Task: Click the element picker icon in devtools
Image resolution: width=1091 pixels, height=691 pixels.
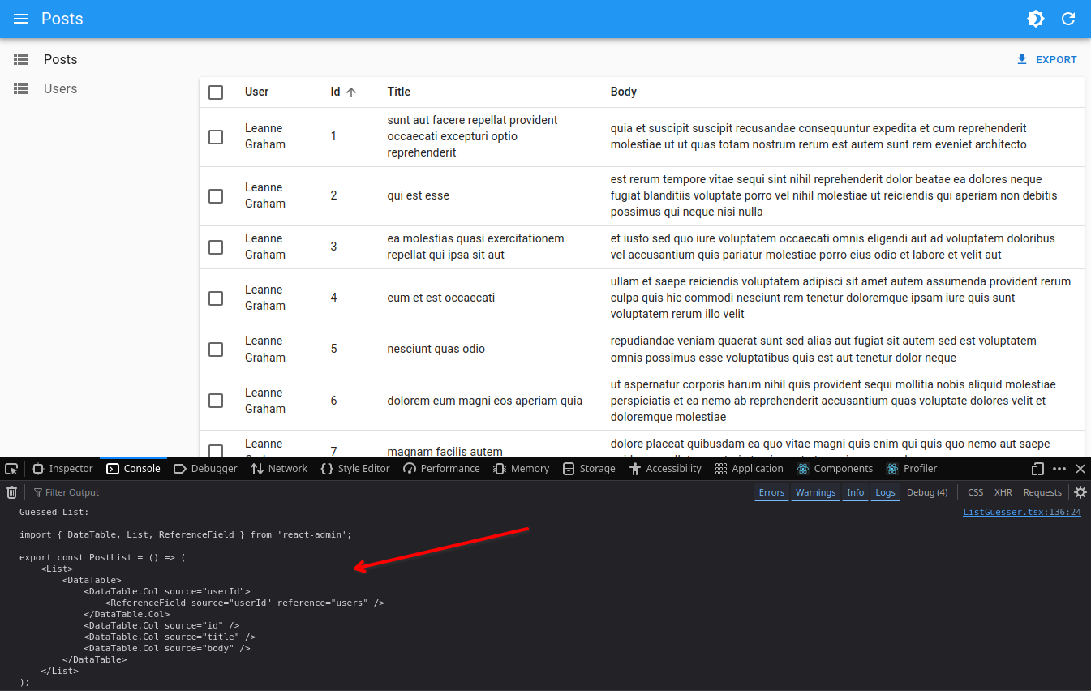Action: [x=11, y=469]
